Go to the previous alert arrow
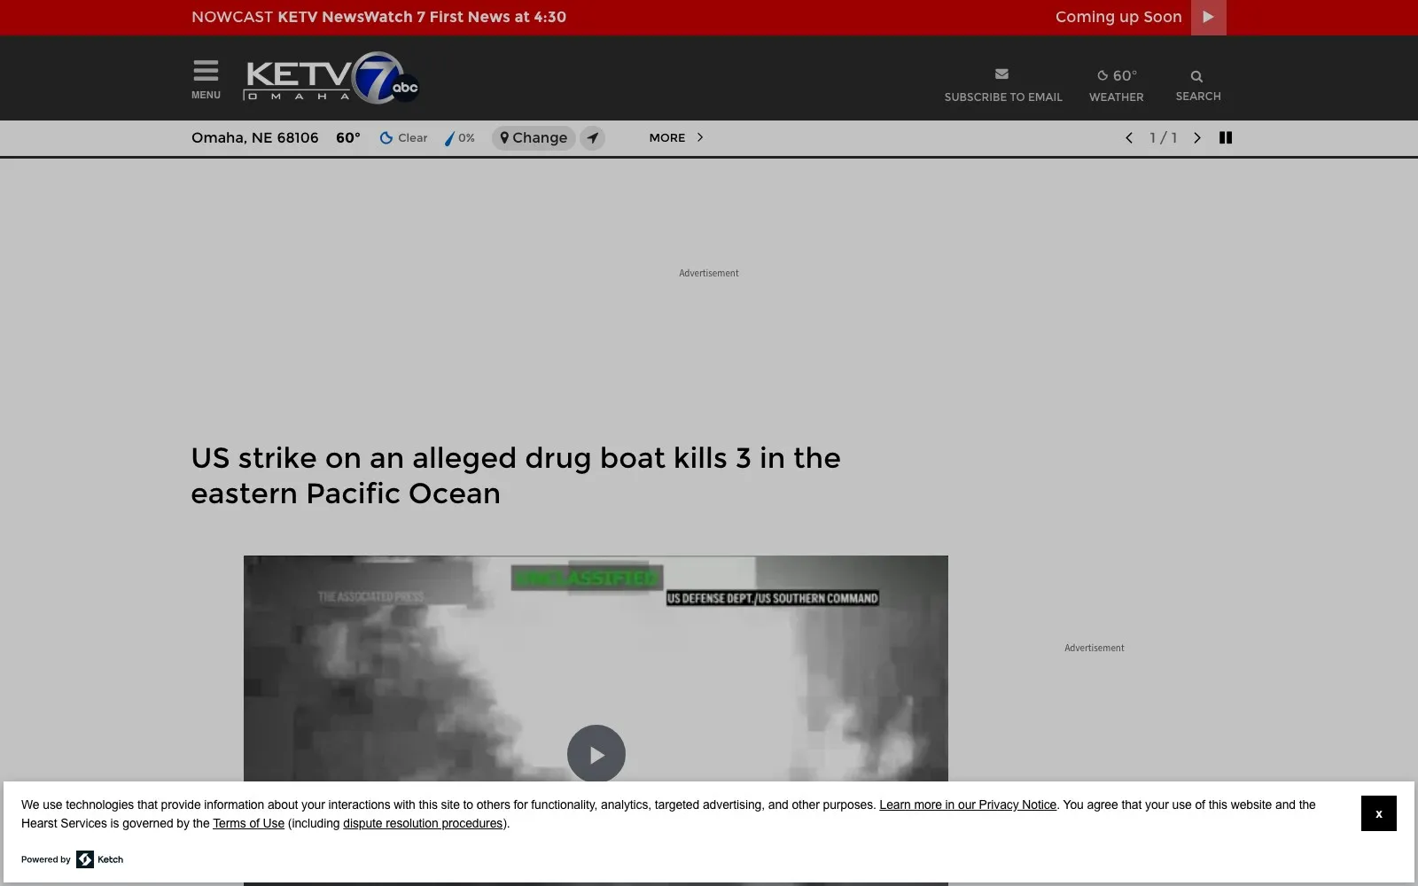The width and height of the screenshot is (1418, 886). tap(1129, 137)
